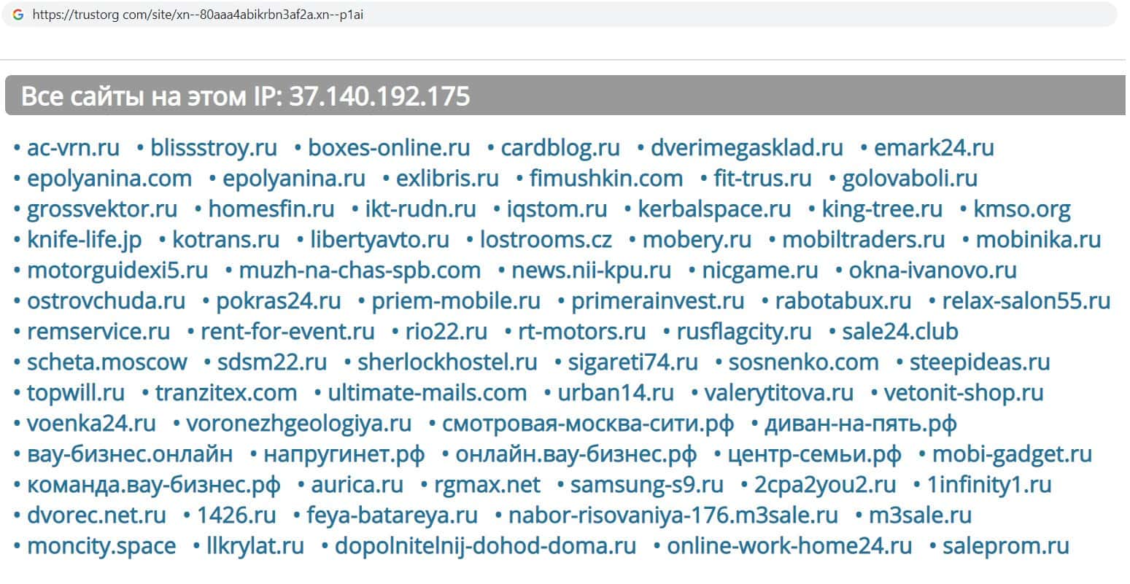Visit valerytitova.ru
The height and width of the screenshot is (584, 1130).
pyautogui.click(x=778, y=393)
